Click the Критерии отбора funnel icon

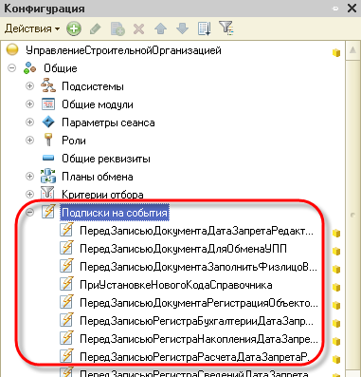[x=47, y=194]
